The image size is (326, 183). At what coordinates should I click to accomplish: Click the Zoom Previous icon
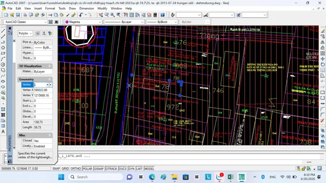click(118, 15)
